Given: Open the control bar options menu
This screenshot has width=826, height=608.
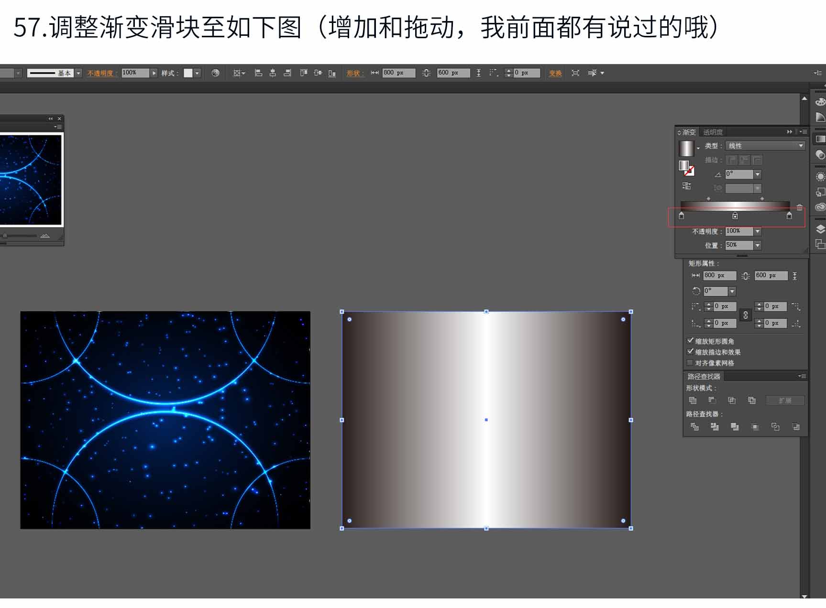Looking at the screenshot, I should (817, 73).
